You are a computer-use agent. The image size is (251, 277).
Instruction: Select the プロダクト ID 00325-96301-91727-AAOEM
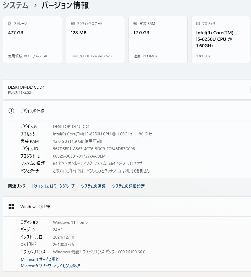click(x=79, y=156)
